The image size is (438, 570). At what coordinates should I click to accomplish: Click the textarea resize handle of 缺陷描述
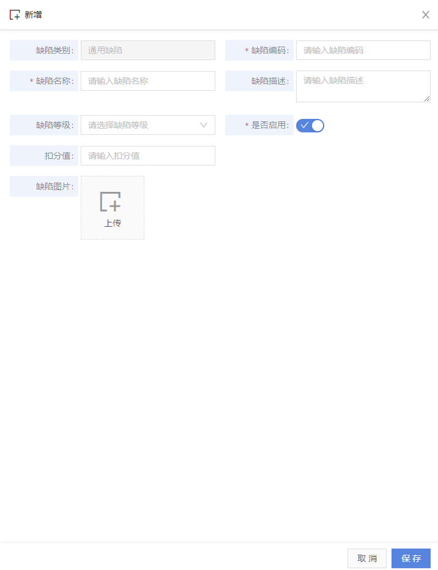coord(427,99)
